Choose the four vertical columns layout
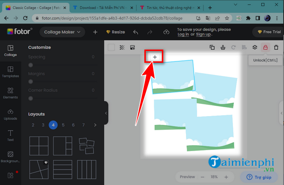Viewport: 284px width, 185px height. coord(87,169)
